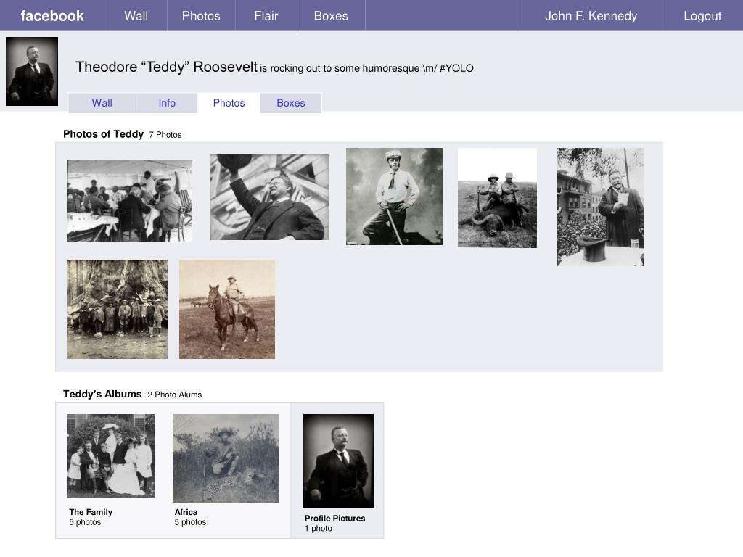The image size is (743, 557).
Task: Open the photo of Teddy on horseback
Action: [x=227, y=309]
